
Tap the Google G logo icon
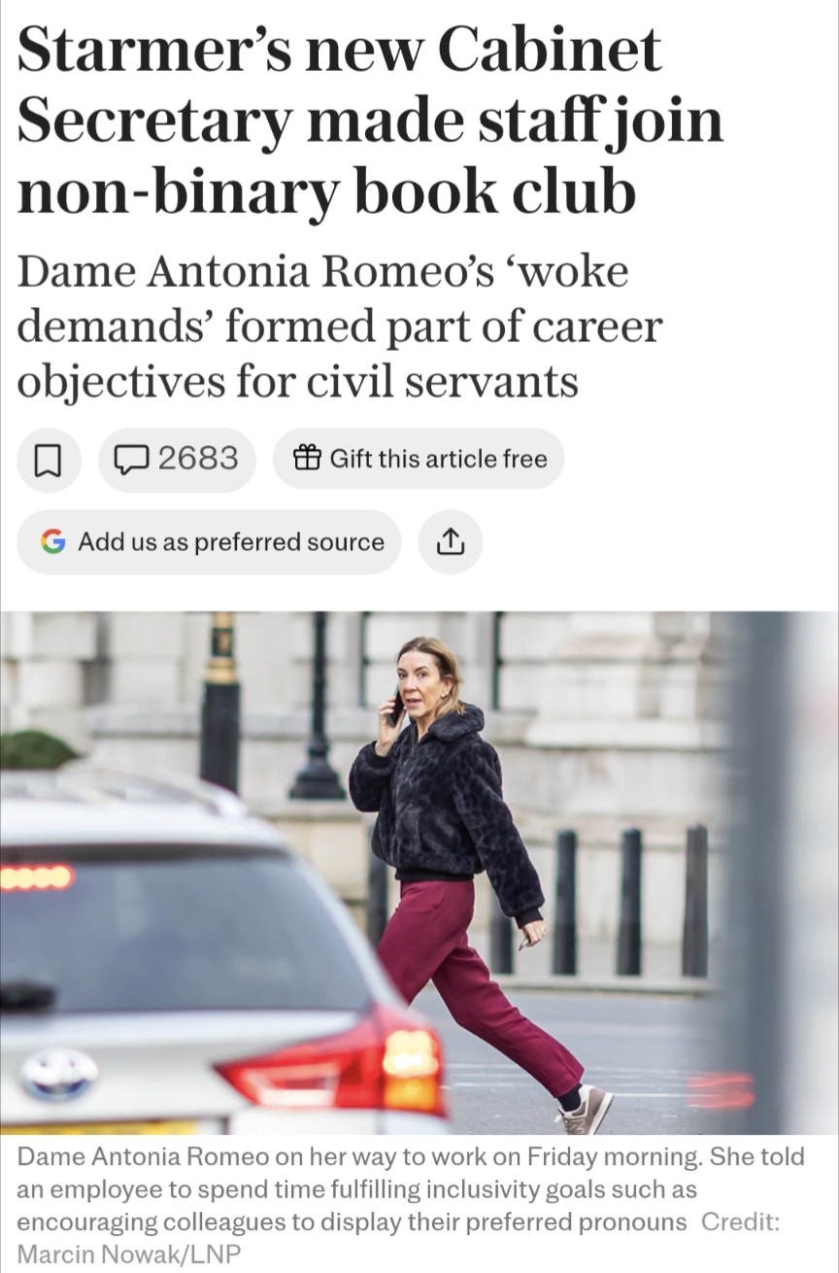53,541
